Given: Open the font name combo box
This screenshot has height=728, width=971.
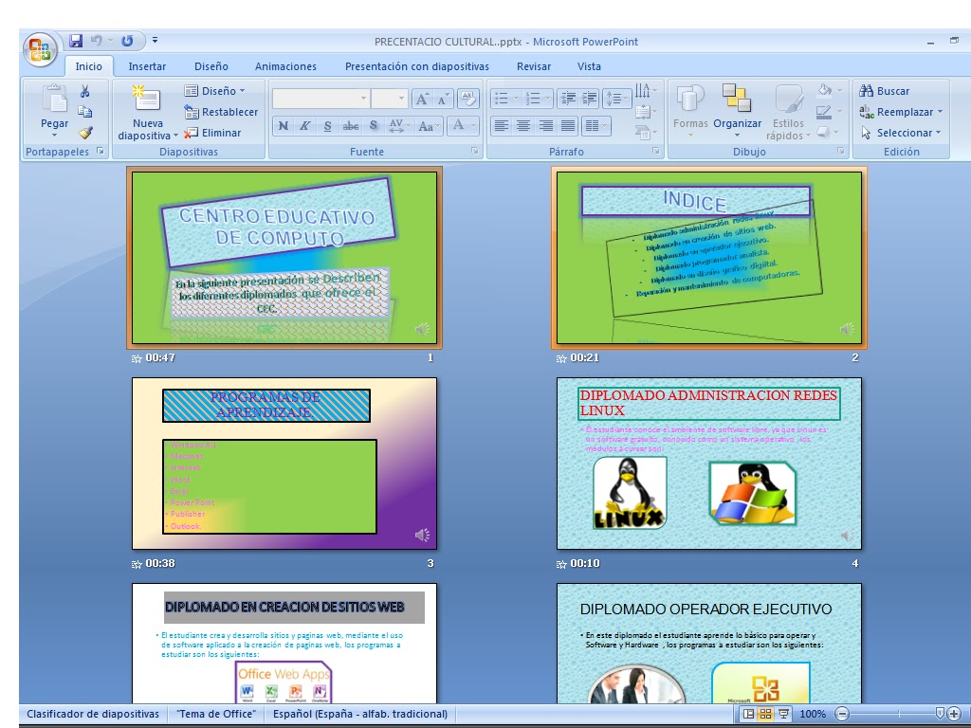Looking at the screenshot, I should tap(321, 99).
